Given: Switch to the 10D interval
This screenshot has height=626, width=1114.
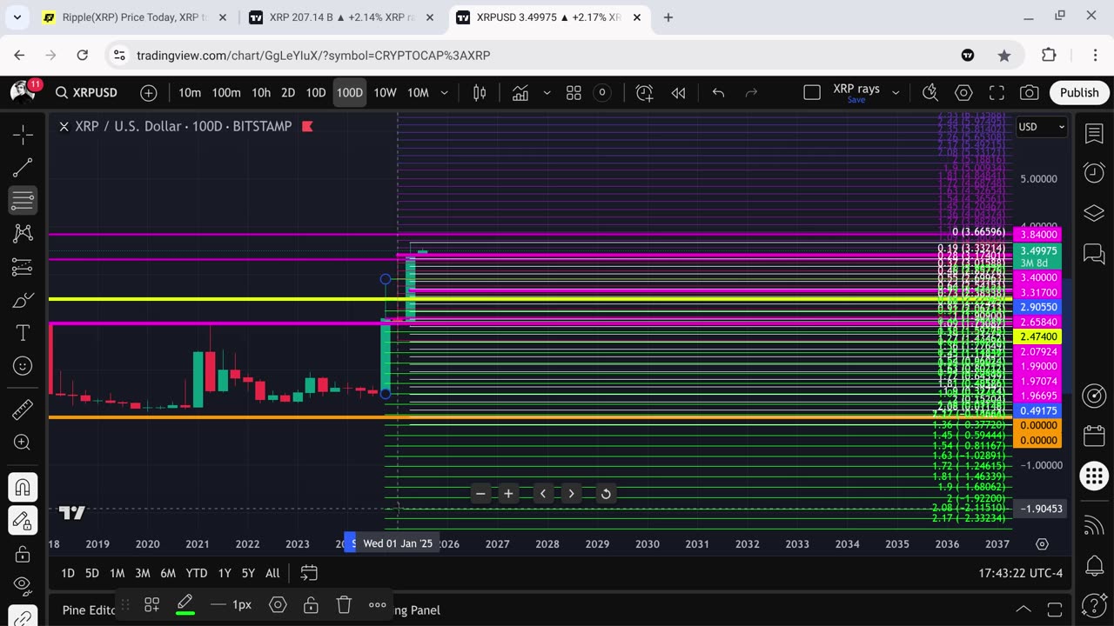Looking at the screenshot, I should 316,92.
